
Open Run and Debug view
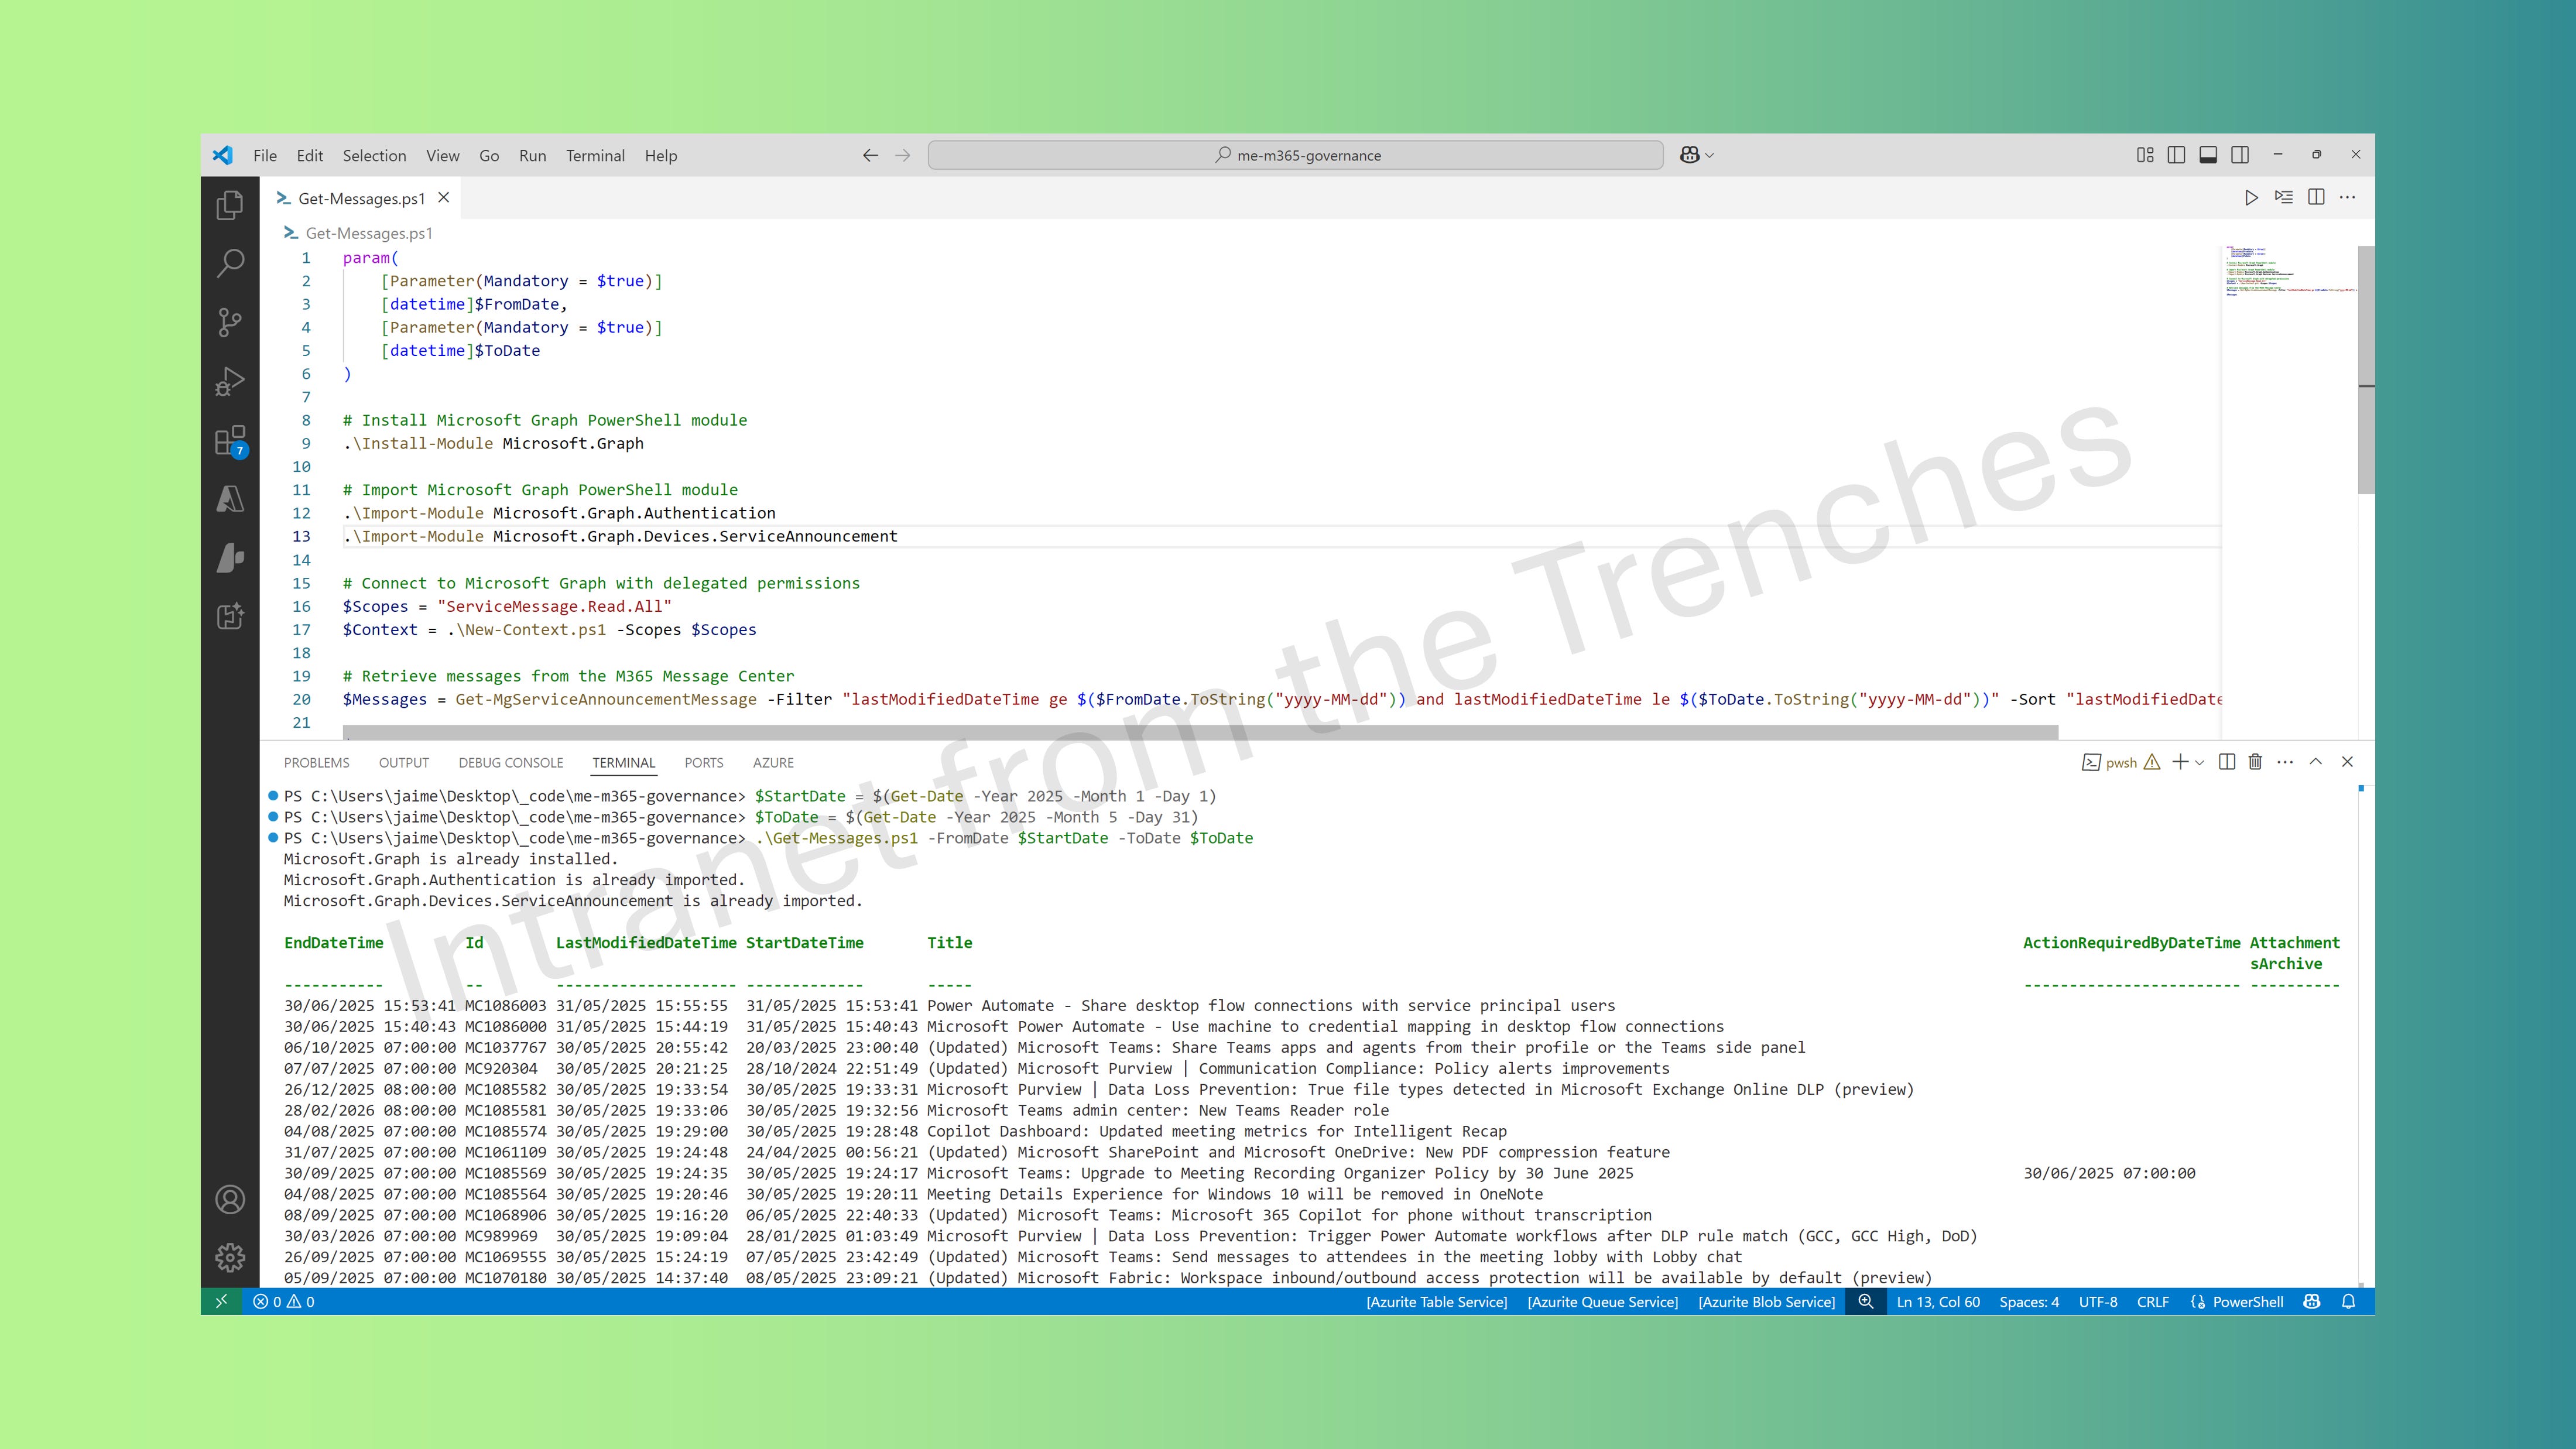tap(230, 381)
